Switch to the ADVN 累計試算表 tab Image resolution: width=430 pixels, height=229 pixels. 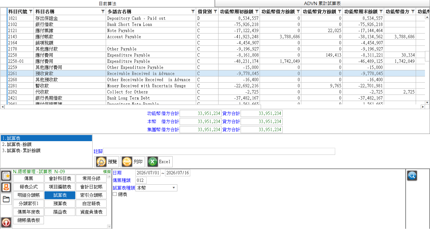[x=322, y=4]
